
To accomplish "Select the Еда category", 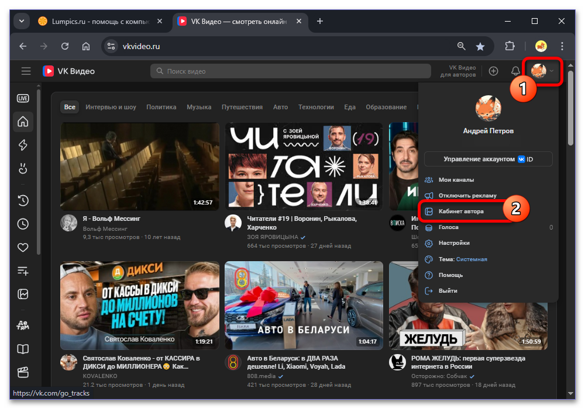I will (x=350, y=107).
